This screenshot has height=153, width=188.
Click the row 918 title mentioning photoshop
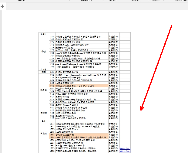pyautogui.click(x=76, y=100)
